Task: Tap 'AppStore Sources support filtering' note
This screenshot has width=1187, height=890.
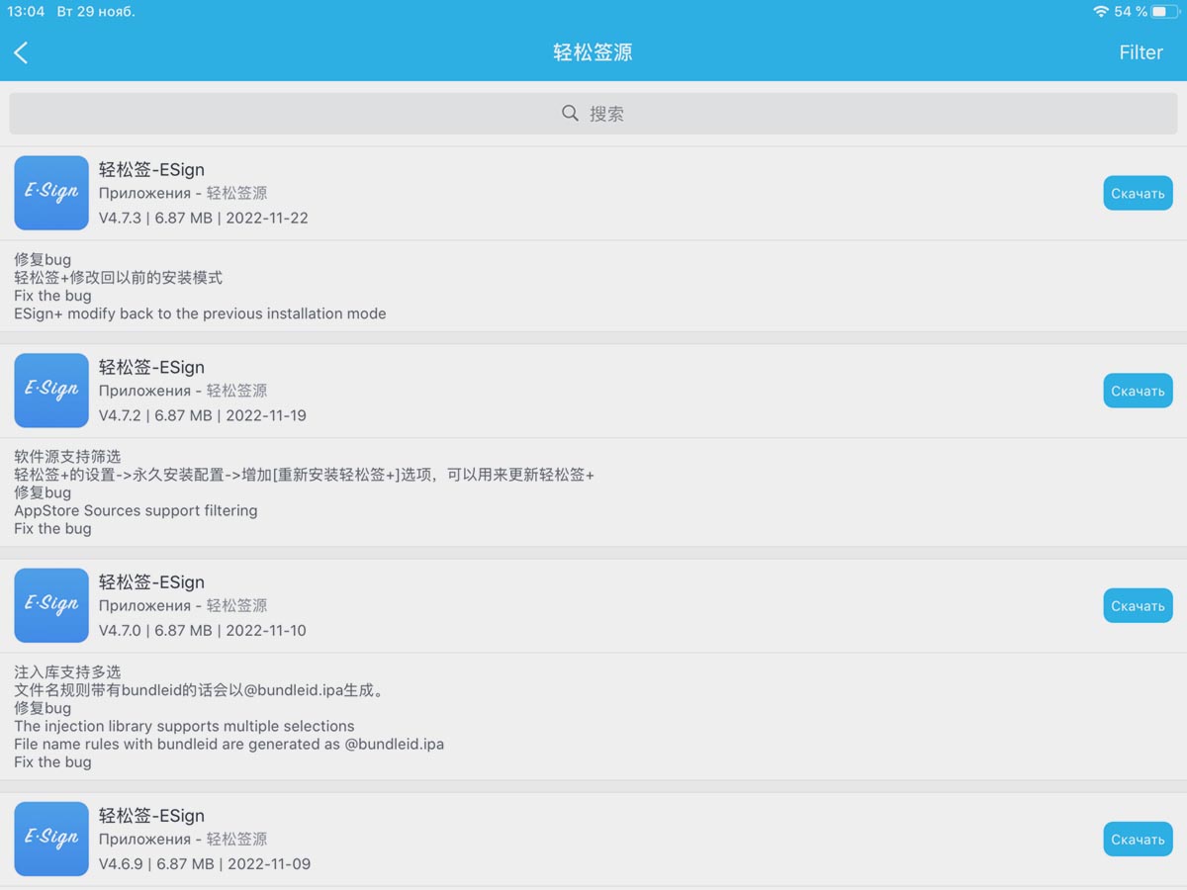Action: click(x=136, y=510)
